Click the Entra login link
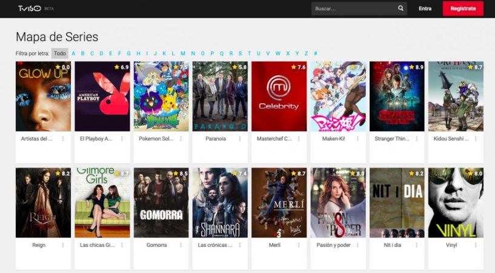The width and height of the screenshot is (495, 273). point(425,8)
